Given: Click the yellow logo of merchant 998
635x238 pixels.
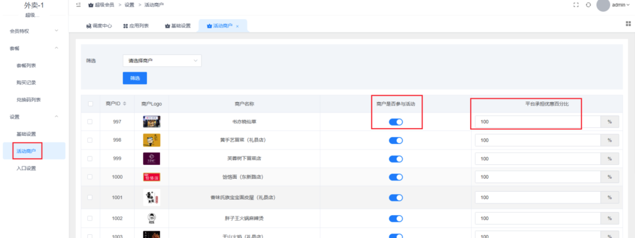Looking at the screenshot, I should [x=151, y=140].
